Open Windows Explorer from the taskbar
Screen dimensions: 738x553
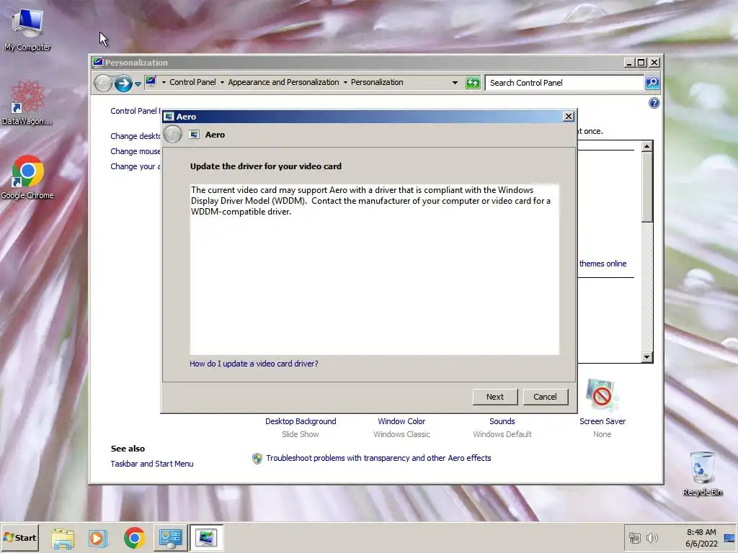(x=63, y=538)
